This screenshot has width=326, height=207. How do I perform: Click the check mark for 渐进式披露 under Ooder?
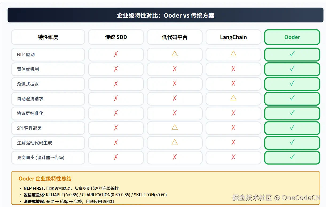click(292, 83)
